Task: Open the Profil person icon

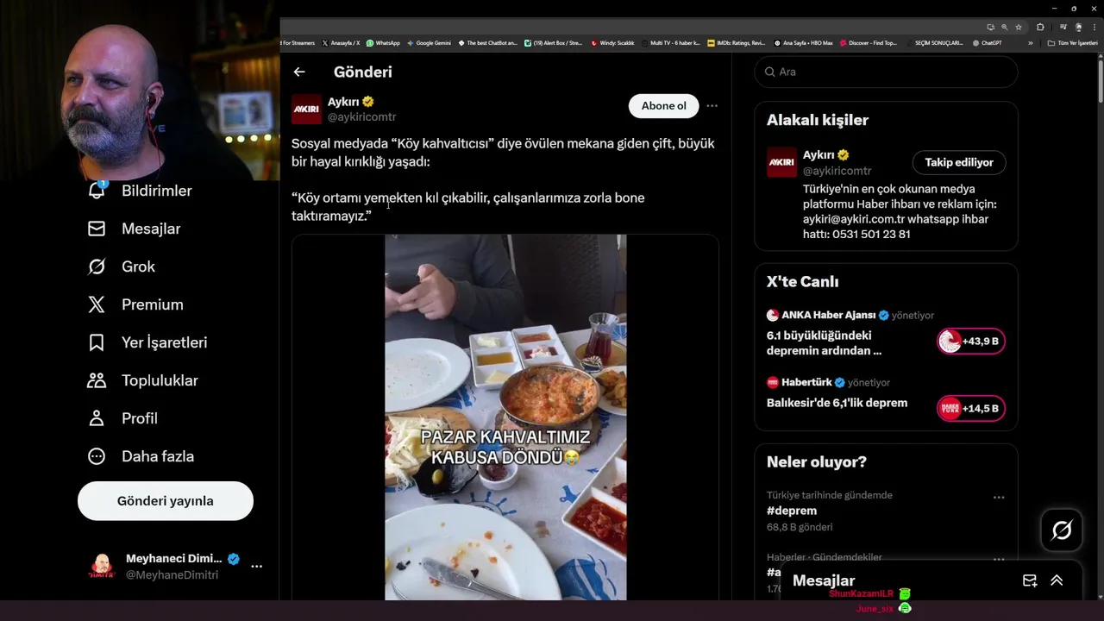Action: 97,418
